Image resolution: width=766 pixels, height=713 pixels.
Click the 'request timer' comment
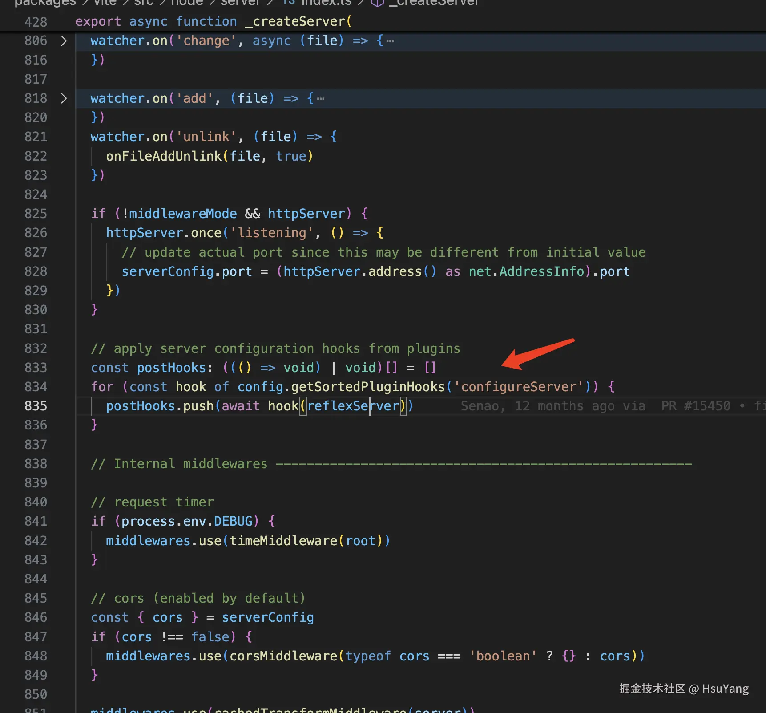(152, 502)
